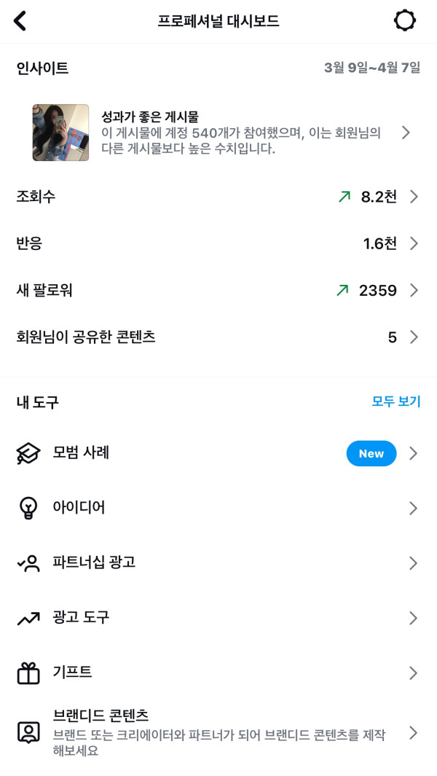
Task: Expand the 새 팔로워 row chevron
Action: [414, 291]
